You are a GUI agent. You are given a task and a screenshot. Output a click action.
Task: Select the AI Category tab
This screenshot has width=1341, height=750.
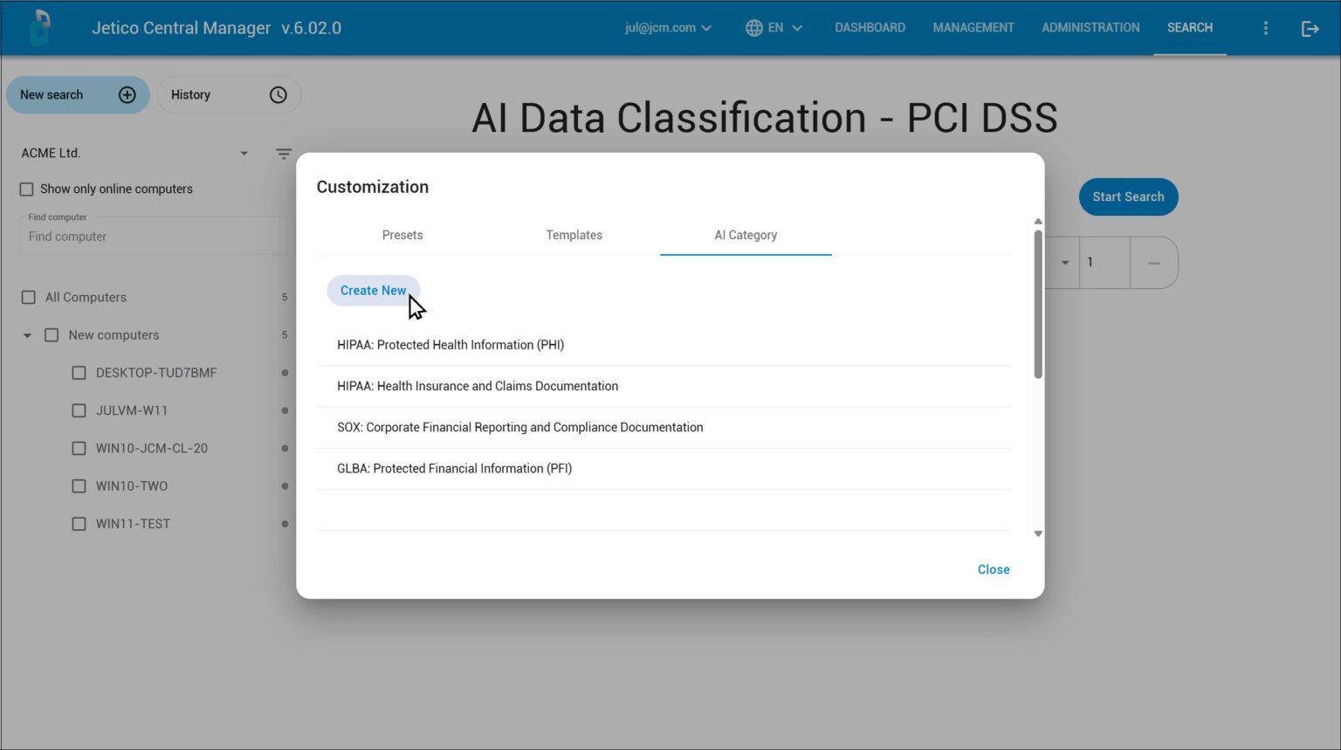pos(746,236)
